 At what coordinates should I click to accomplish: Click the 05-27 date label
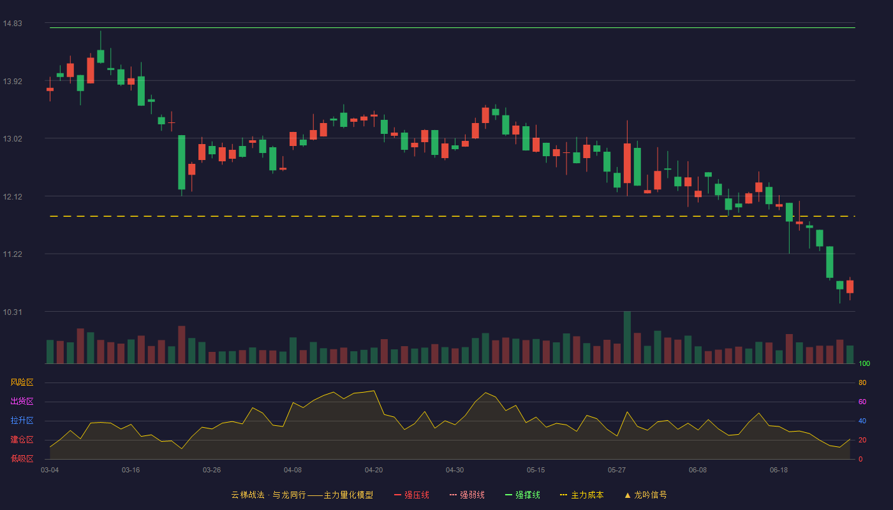pos(617,470)
